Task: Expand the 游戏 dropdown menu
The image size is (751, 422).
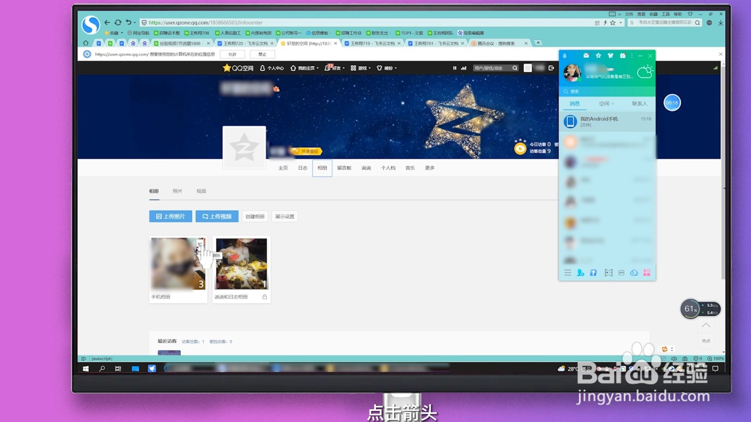Action: coord(370,68)
